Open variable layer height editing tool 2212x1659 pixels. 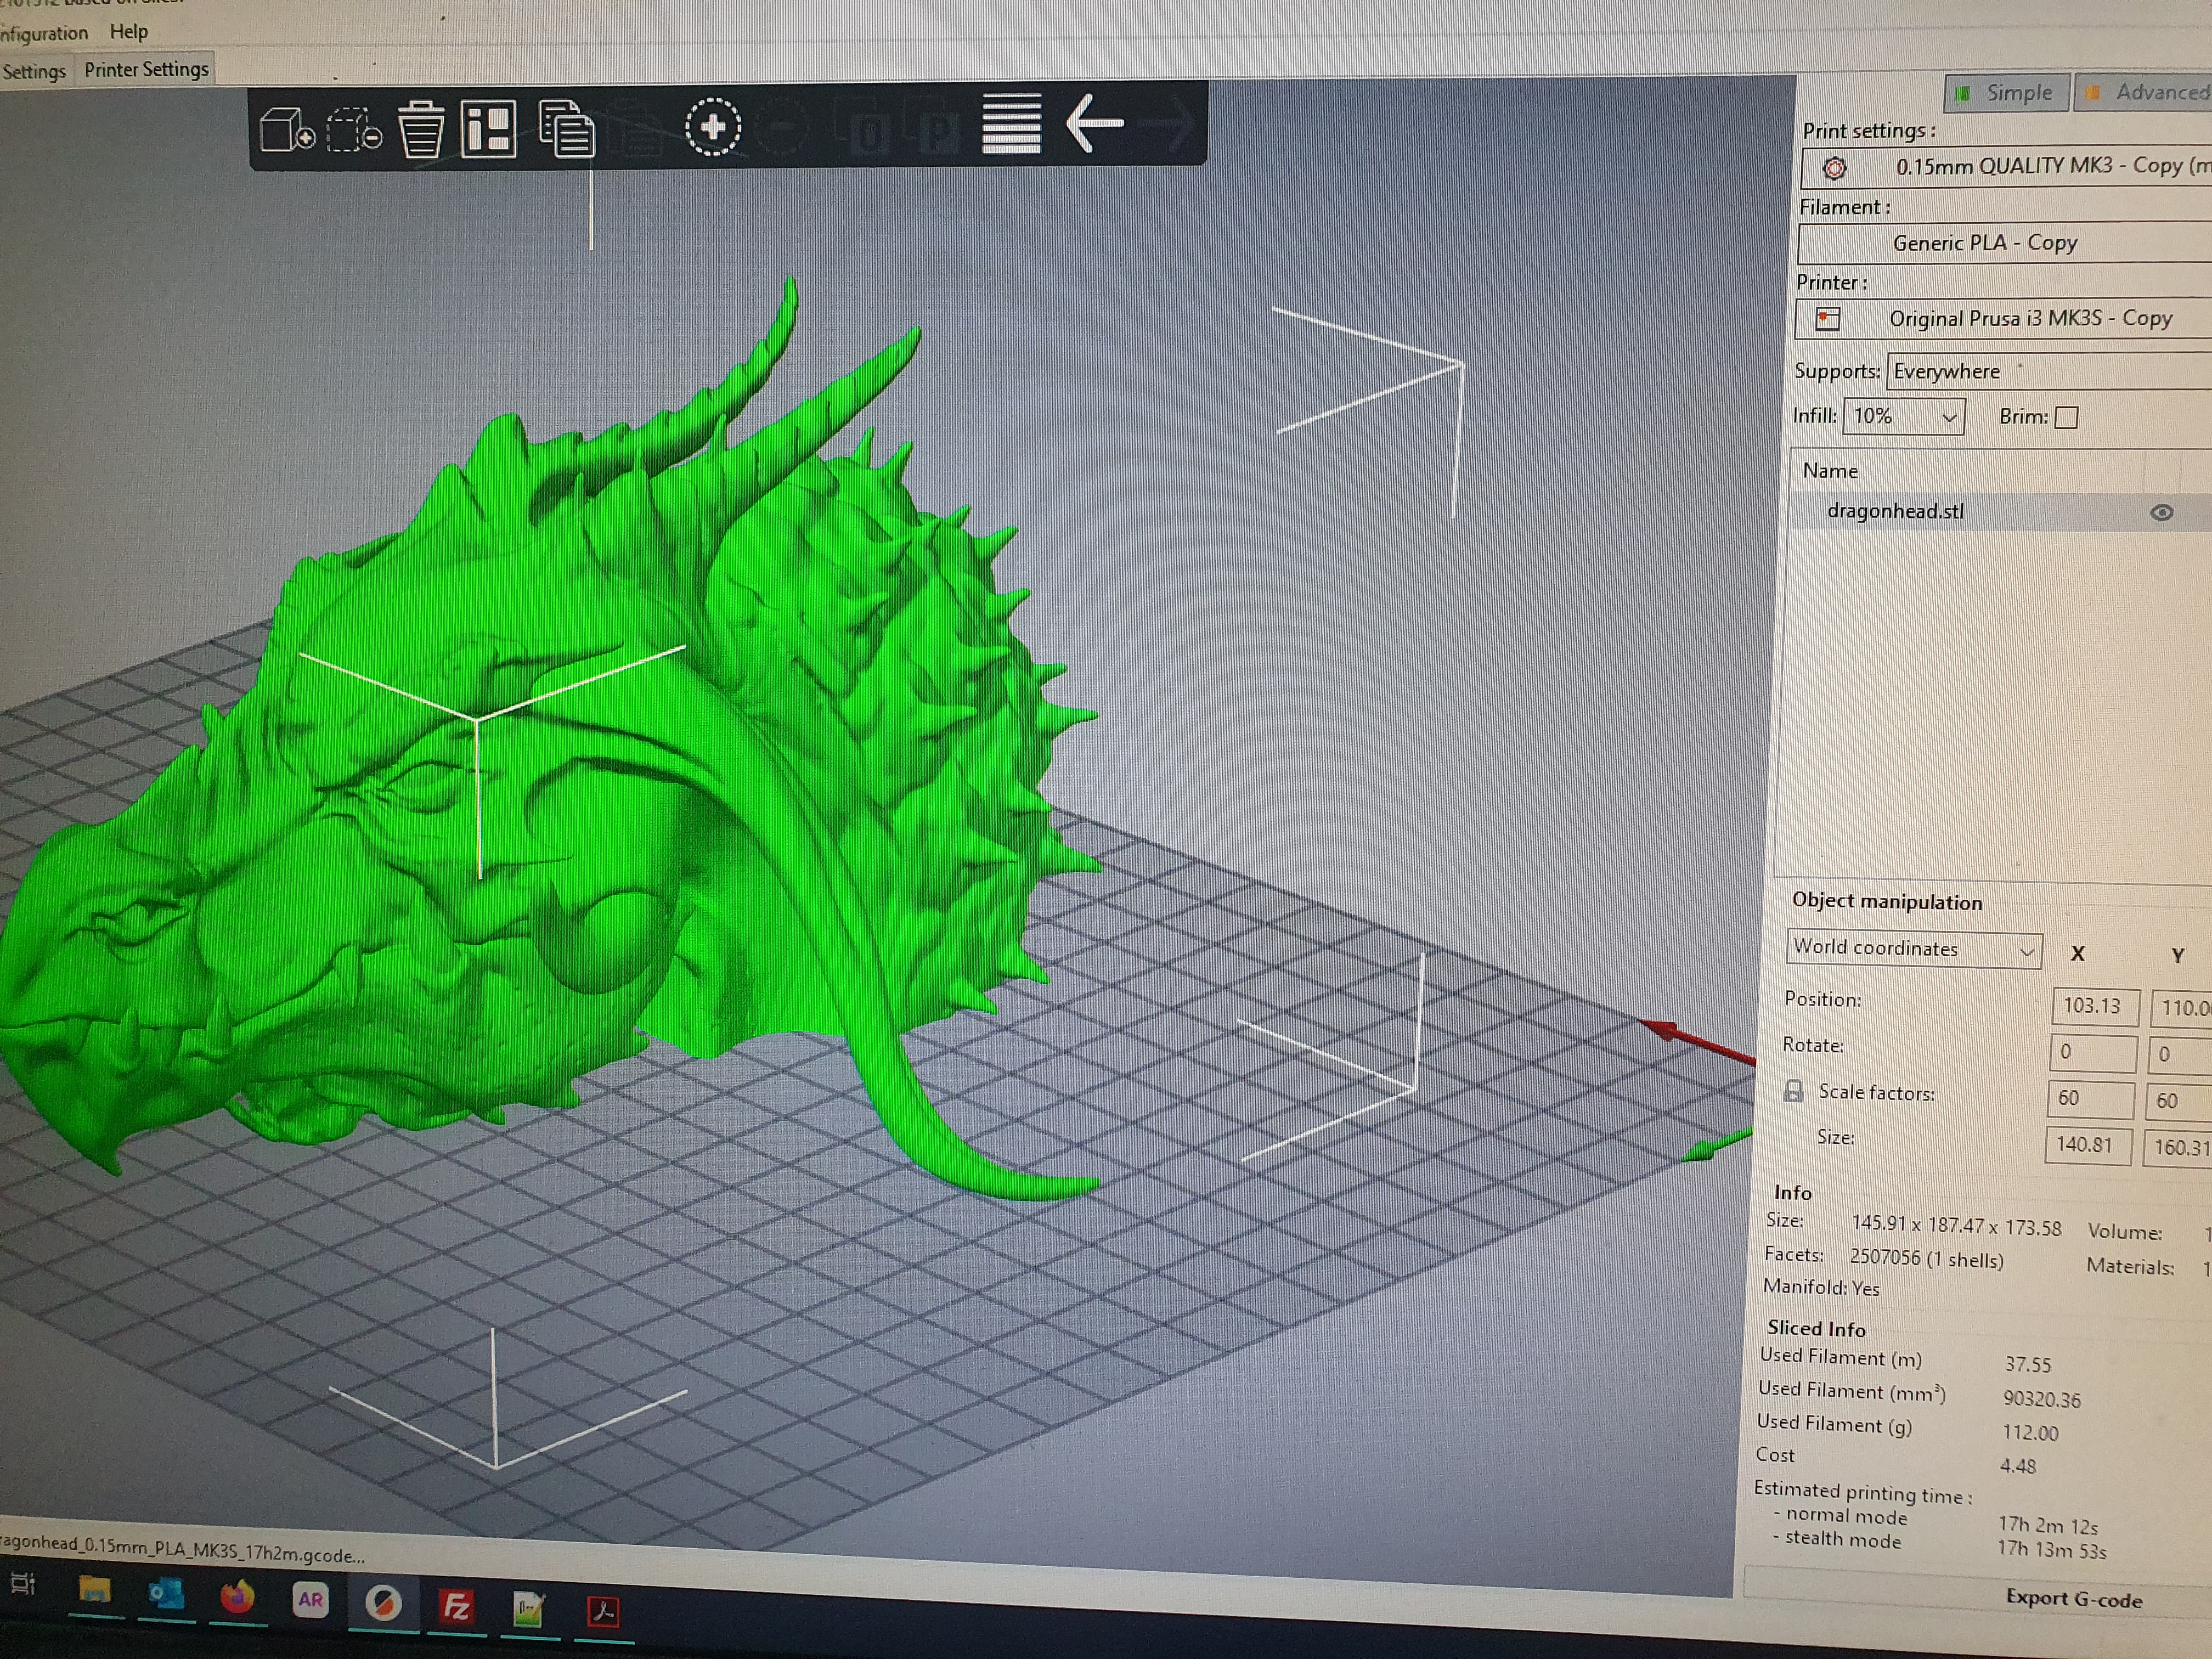tap(1011, 123)
